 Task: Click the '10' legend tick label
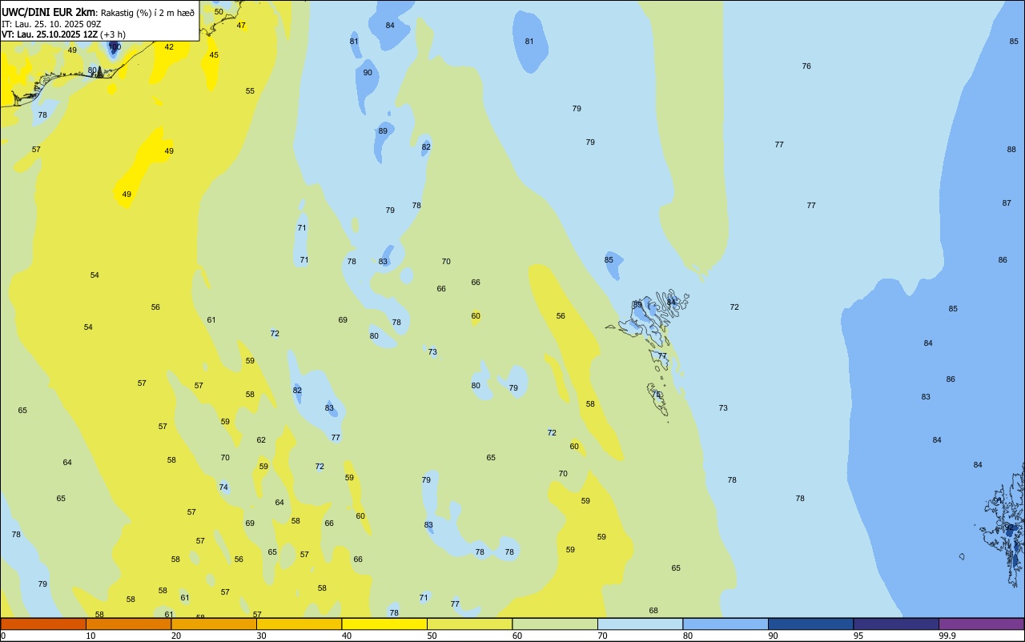91,636
